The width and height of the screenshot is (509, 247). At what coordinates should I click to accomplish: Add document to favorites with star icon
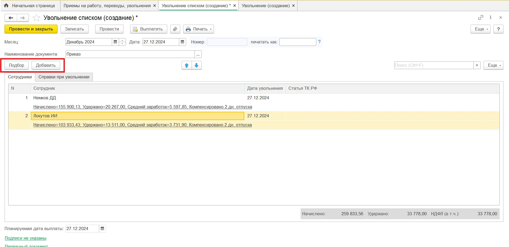(36, 18)
